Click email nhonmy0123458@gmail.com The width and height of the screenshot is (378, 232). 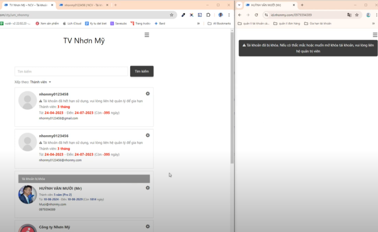pos(58,118)
